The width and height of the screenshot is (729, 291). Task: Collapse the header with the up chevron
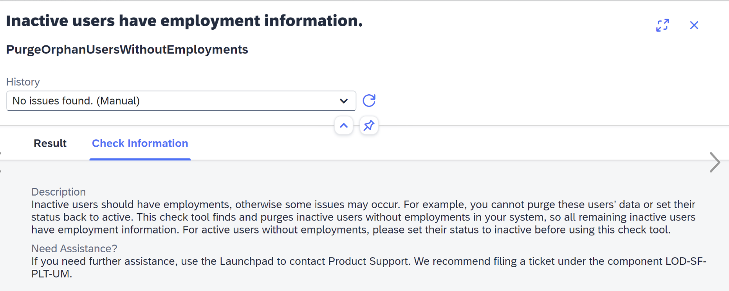pyautogui.click(x=344, y=126)
